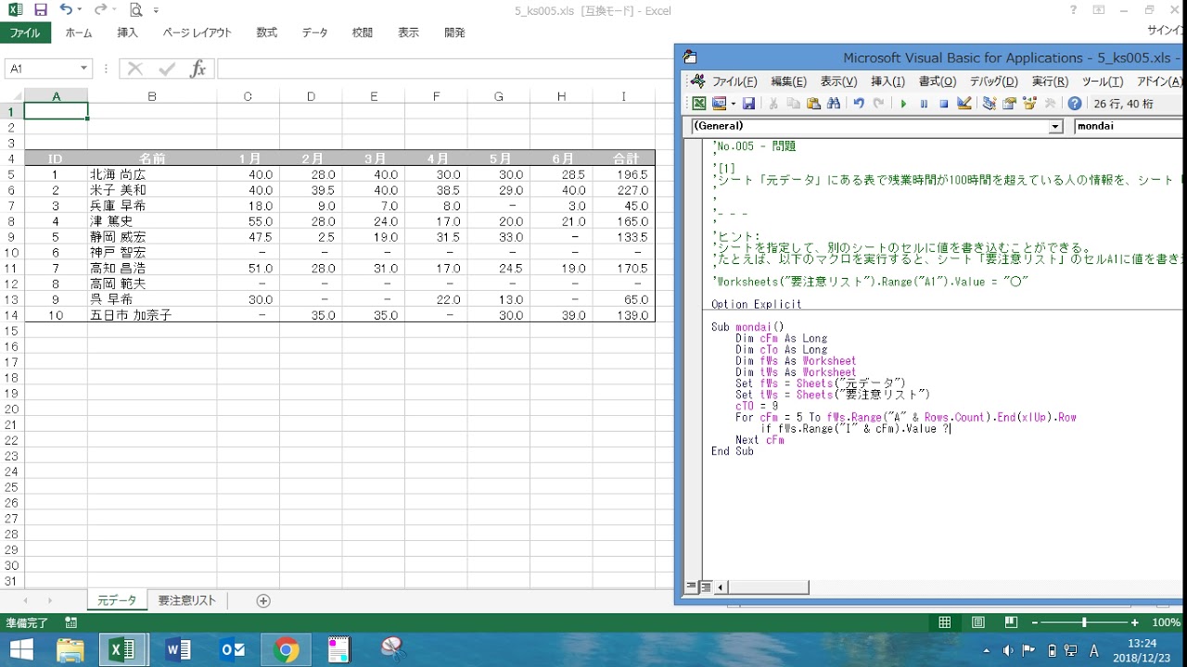Viewport: 1187px width, 667px height.
Task: Open the Object Browser icon in VBA toolbar
Action: pos(1029,104)
